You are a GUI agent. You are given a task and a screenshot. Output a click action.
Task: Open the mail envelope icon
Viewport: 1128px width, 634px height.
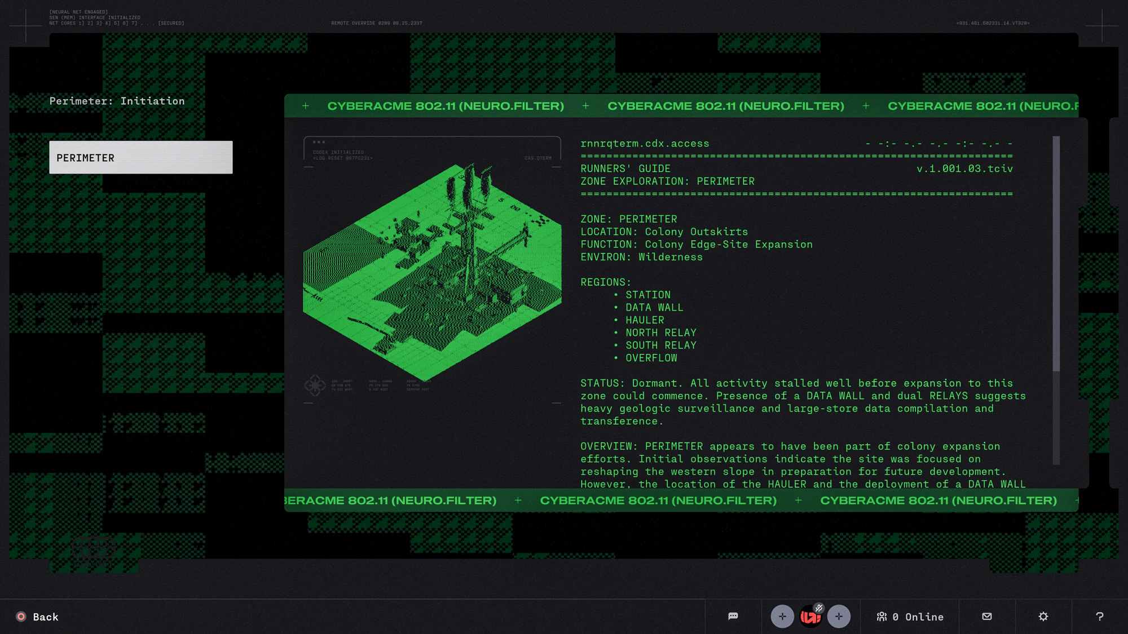coord(986,616)
